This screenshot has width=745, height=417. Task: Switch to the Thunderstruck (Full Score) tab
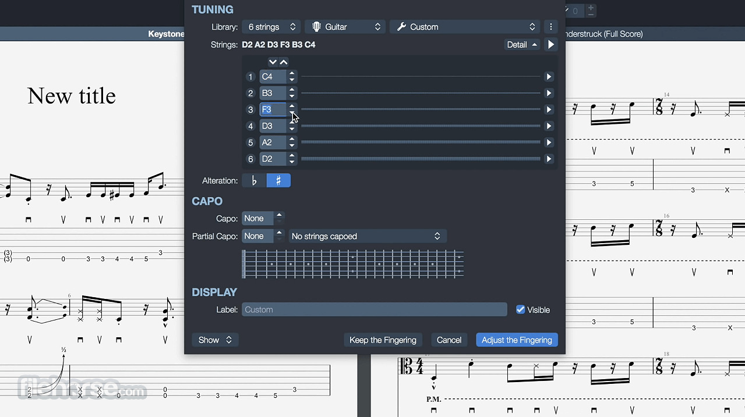click(x=605, y=34)
